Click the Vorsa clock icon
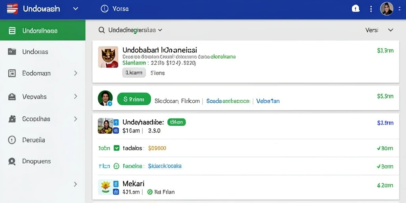 click(x=104, y=9)
